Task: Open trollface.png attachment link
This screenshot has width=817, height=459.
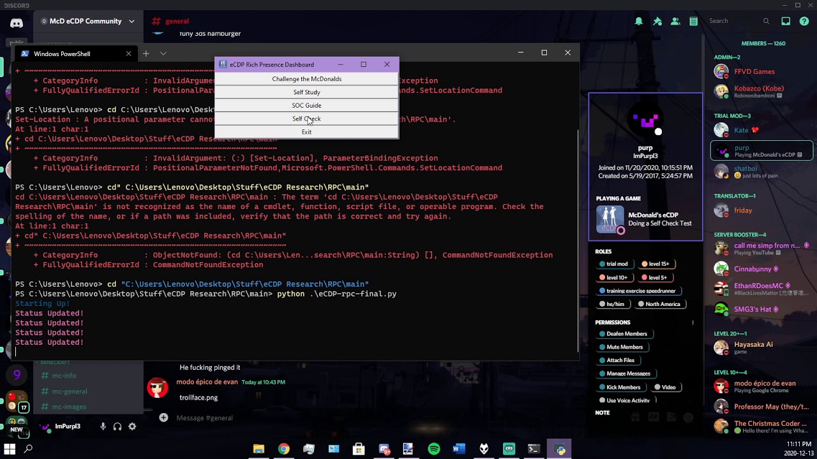Action: point(199,398)
